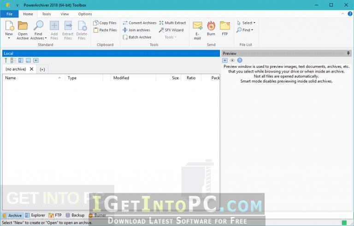This screenshot has width=354, height=226.
Task: Click the FTP folder icon in ribbon
Action: (224, 26)
